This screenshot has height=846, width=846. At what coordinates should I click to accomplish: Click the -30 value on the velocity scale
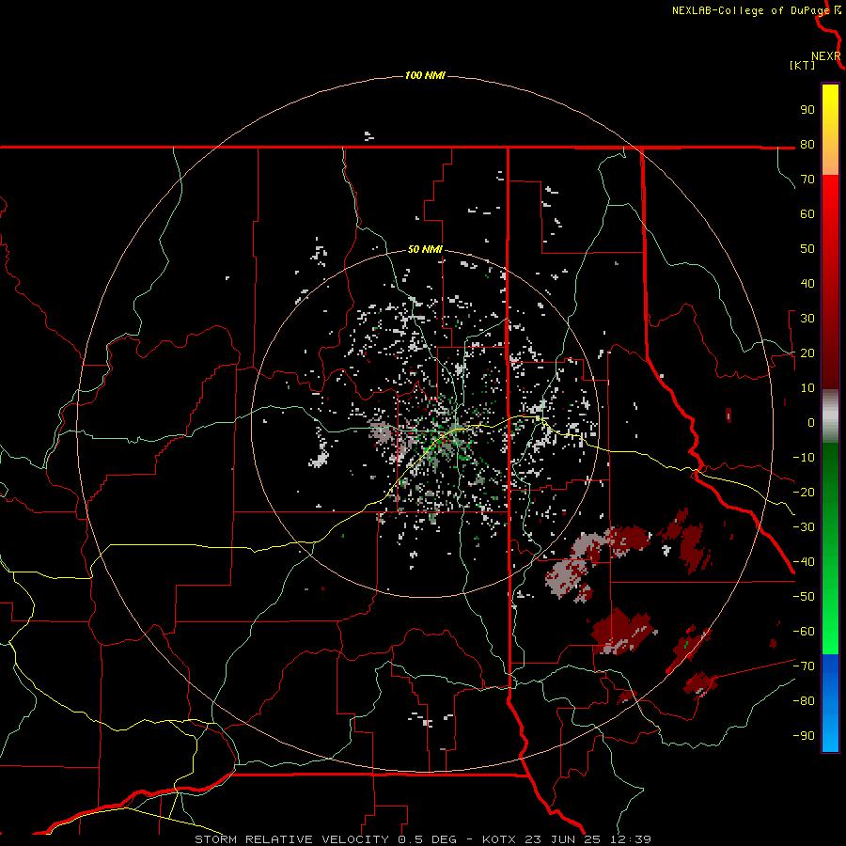[804, 527]
